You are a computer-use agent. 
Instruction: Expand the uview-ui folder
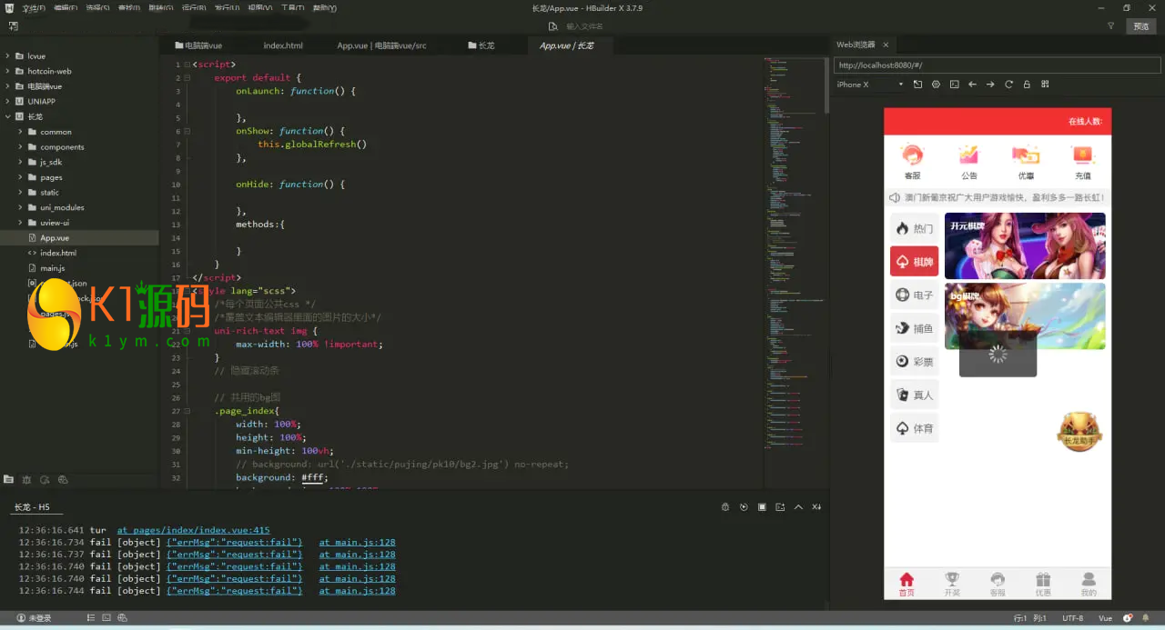[20, 223]
